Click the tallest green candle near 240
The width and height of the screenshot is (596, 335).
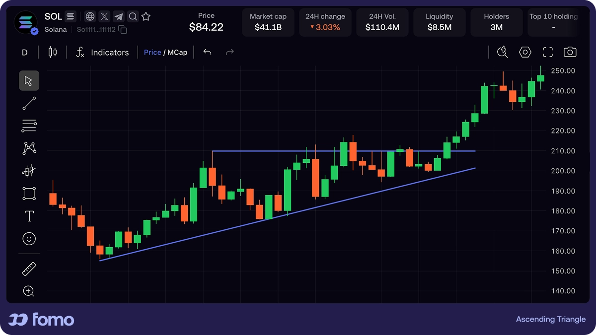point(484,99)
